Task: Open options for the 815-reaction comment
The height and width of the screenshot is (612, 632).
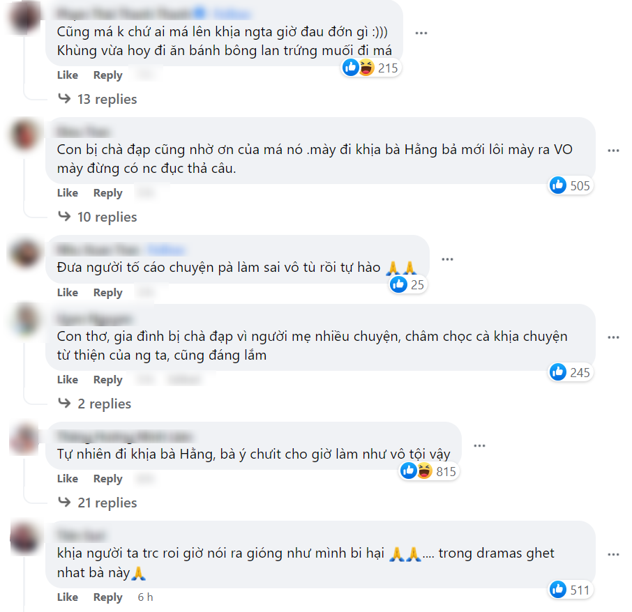Action: (479, 445)
